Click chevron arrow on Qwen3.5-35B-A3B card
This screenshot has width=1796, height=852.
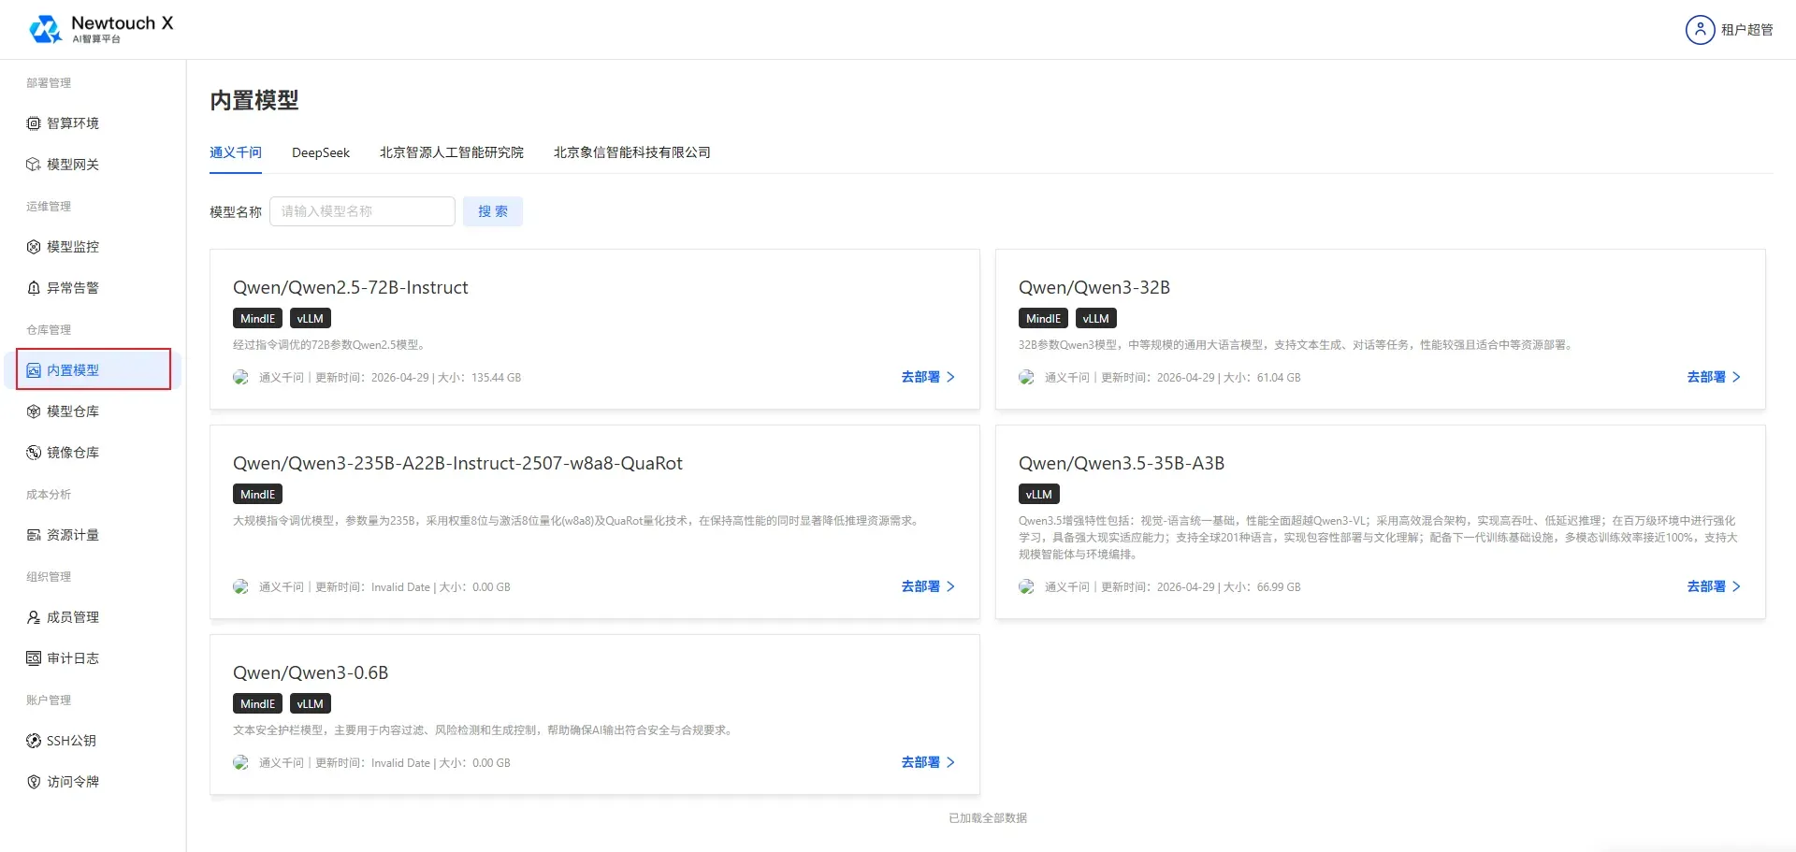pos(1736,586)
